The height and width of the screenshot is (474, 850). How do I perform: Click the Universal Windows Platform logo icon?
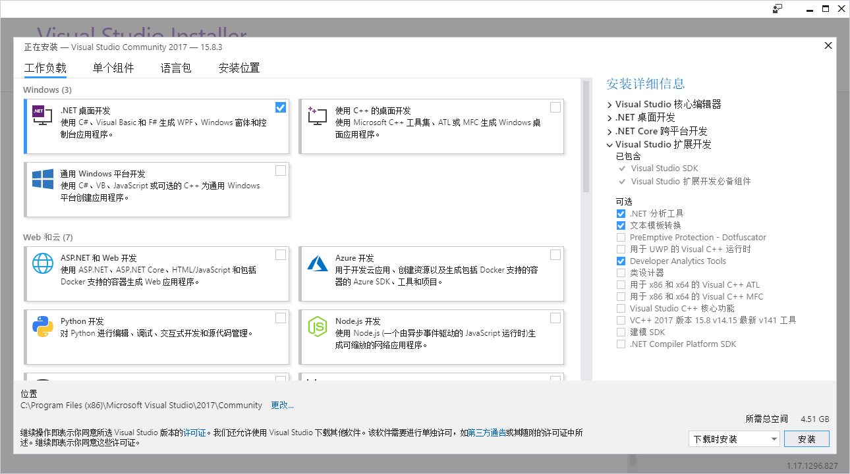43,179
